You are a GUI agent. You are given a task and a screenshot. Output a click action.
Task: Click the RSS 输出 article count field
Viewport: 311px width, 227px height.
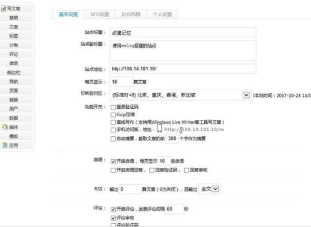click(x=131, y=189)
